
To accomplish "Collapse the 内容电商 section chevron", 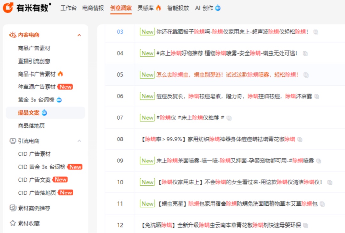I will pos(80,35).
